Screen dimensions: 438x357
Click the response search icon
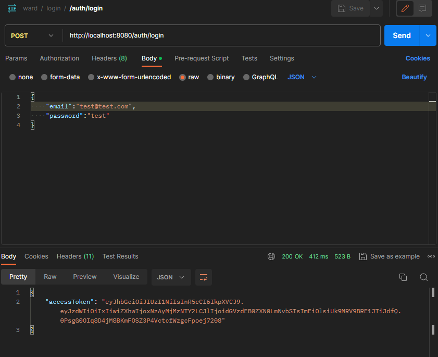[423, 277]
